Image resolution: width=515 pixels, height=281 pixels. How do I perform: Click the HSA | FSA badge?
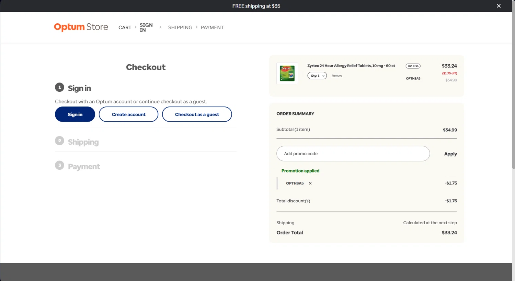click(413, 66)
